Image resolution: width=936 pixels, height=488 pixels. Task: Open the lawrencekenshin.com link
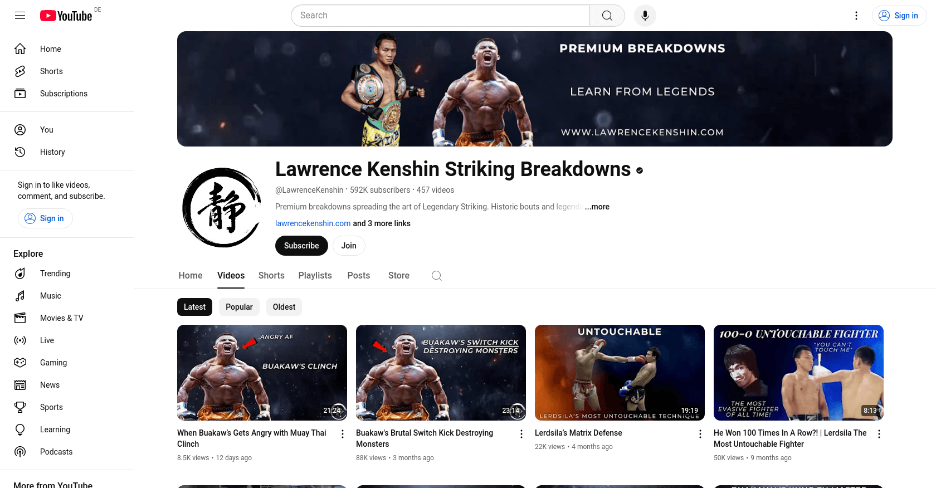(x=313, y=223)
